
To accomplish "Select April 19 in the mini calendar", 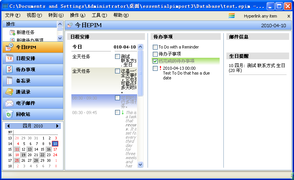I will coord(24,155).
